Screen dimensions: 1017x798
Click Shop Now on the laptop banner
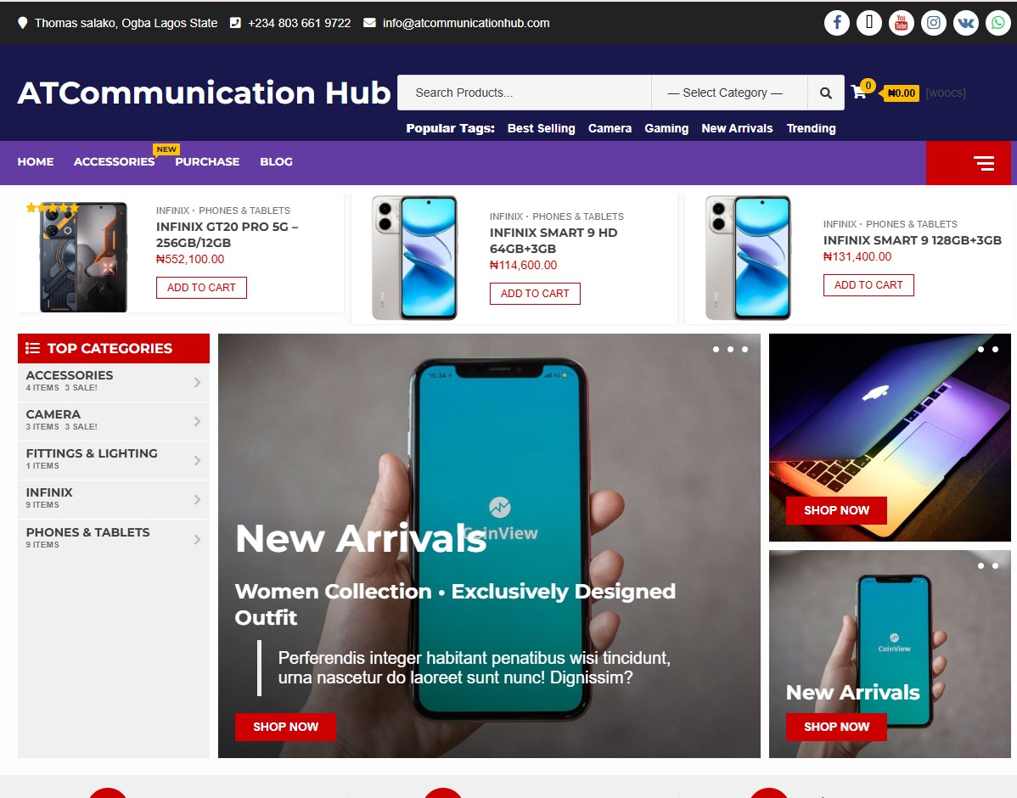click(x=836, y=510)
